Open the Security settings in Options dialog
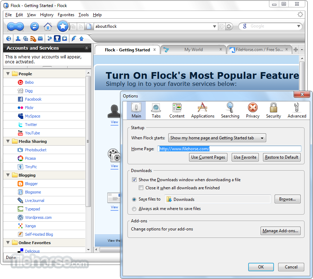 (x=273, y=110)
